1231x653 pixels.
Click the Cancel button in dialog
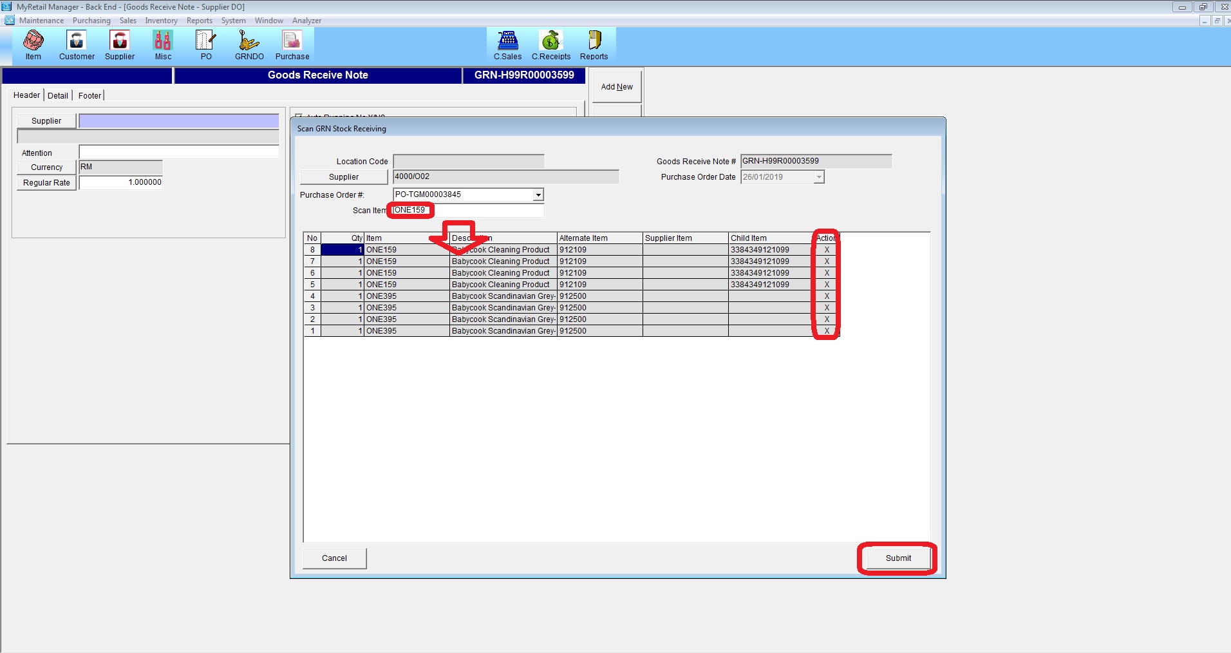(x=334, y=558)
